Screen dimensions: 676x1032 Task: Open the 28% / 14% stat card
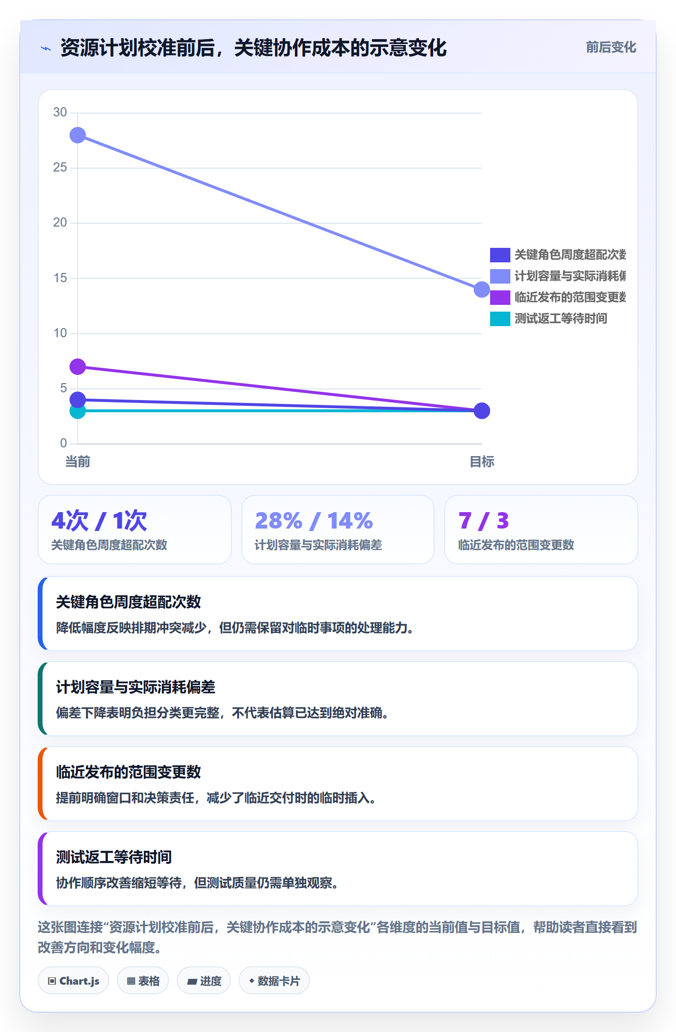[338, 530]
